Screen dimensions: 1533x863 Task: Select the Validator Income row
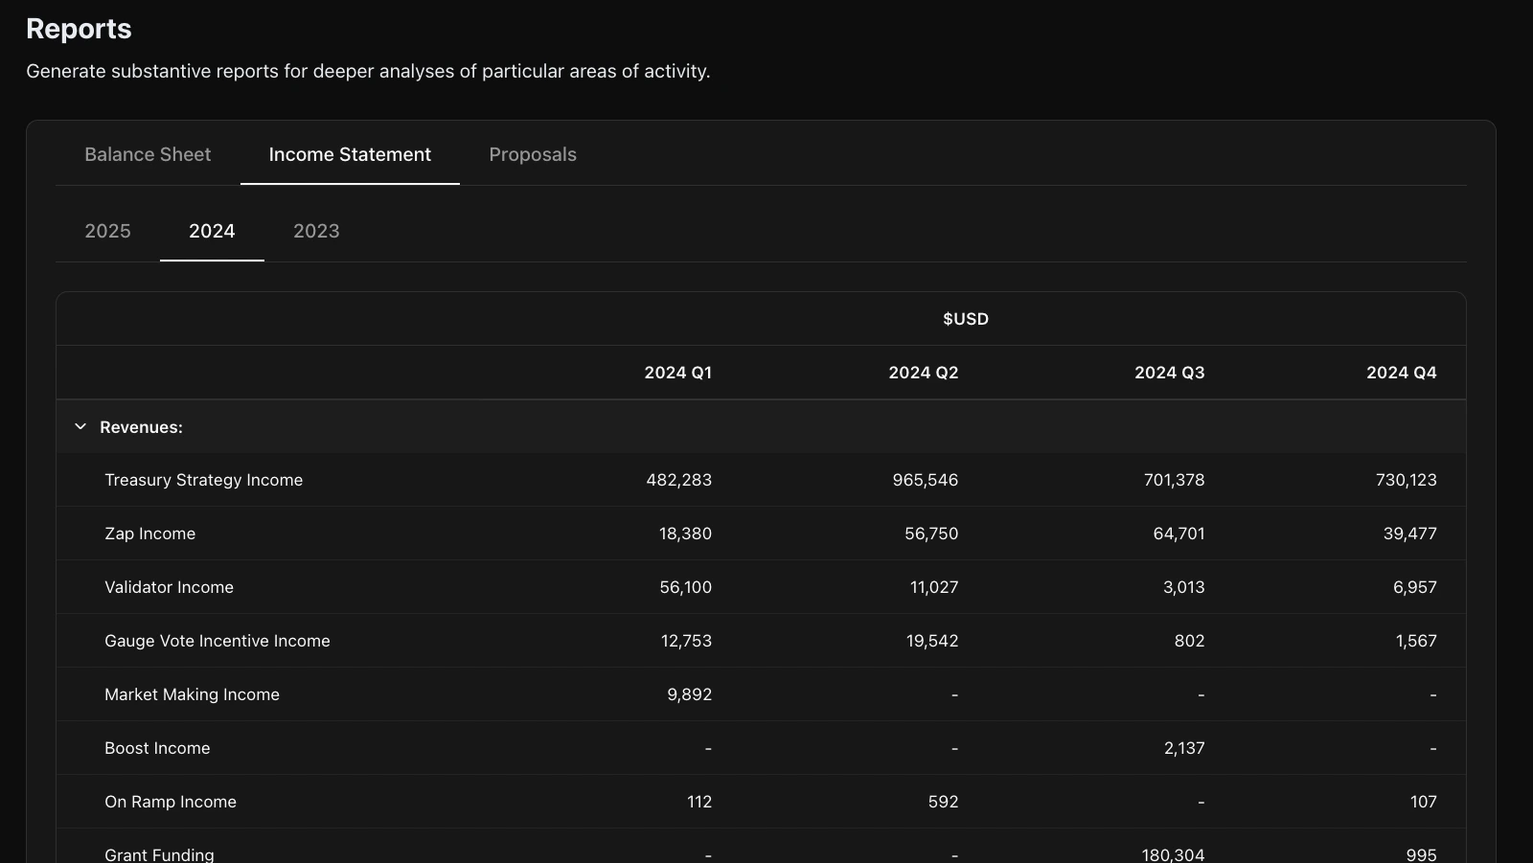169,587
